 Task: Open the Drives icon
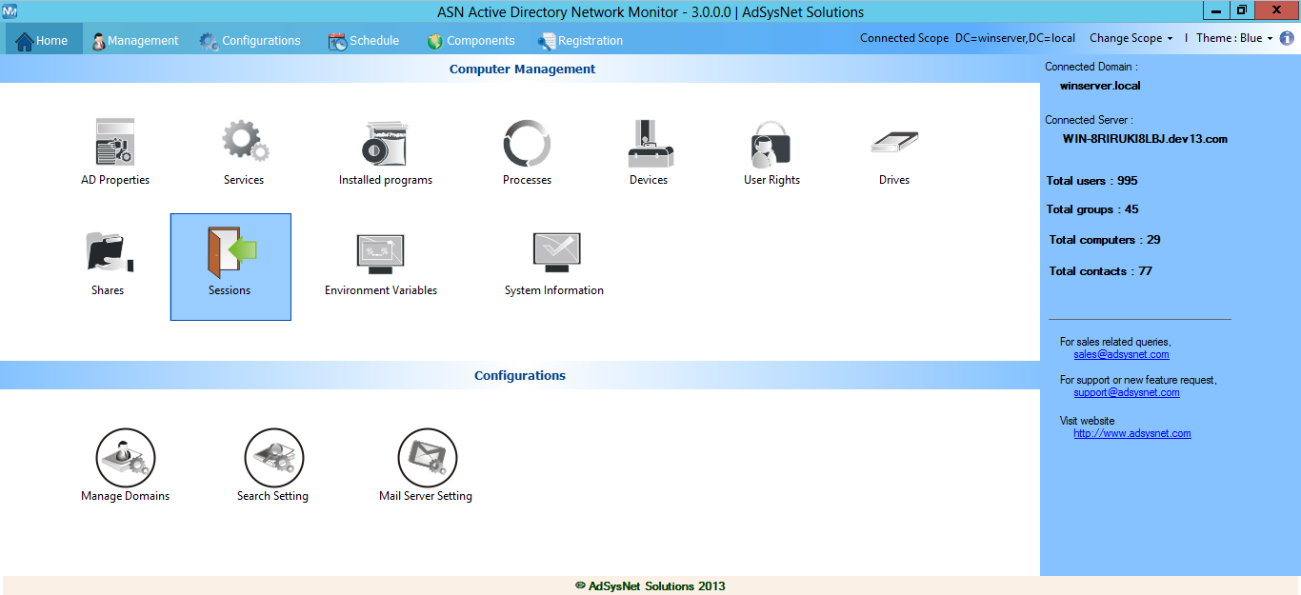tap(894, 143)
